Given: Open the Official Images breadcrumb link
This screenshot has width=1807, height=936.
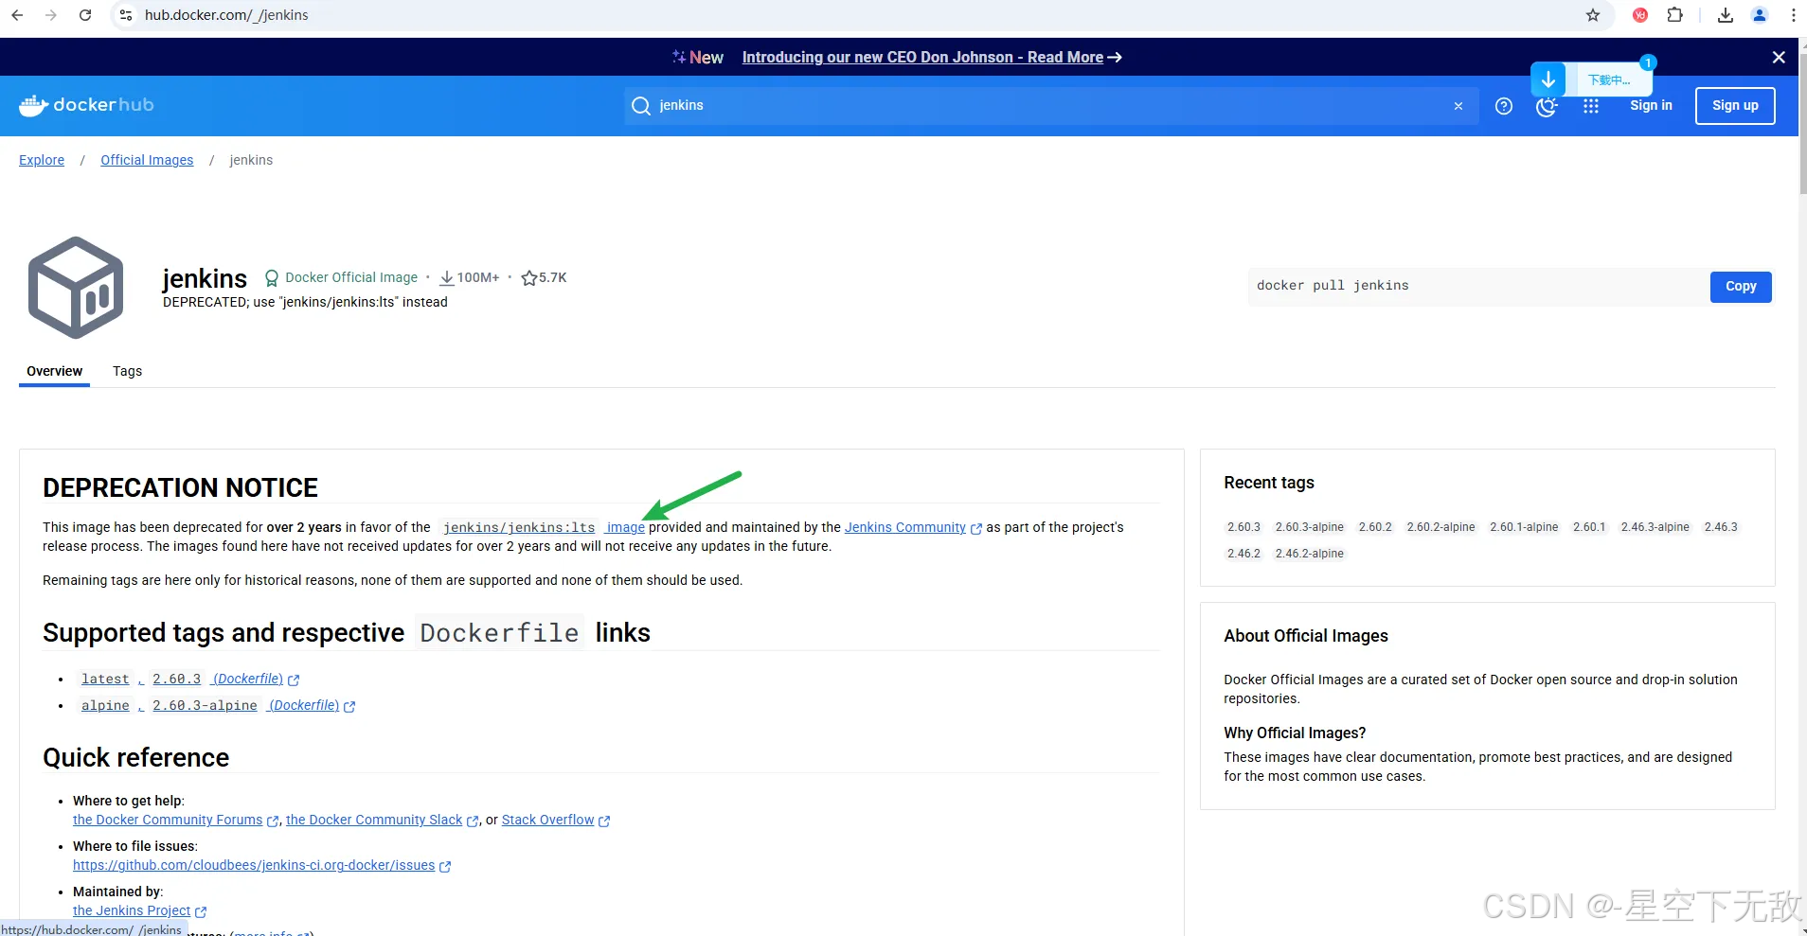Looking at the screenshot, I should [x=147, y=160].
